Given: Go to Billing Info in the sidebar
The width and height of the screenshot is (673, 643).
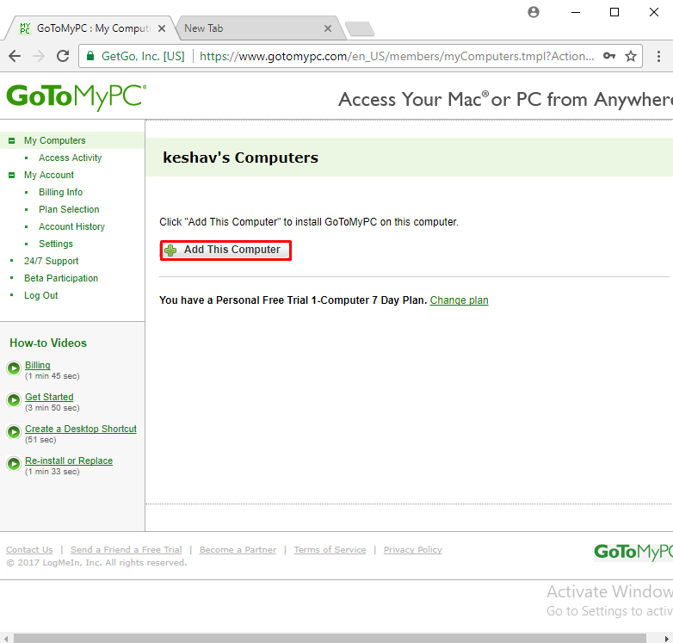Looking at the screenshot, I should pos(60,192).
